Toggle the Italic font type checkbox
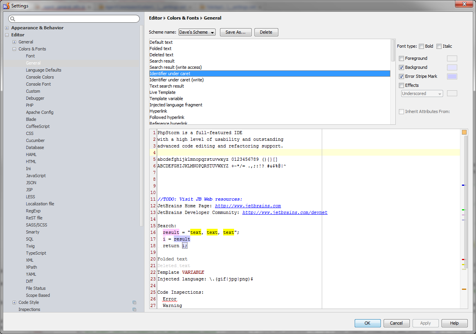The height and width of the screenshot is (334, 476). click(439, 46)
